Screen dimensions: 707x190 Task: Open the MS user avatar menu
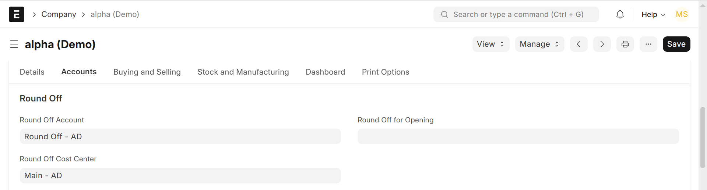pyautogui.click(x=682, y=14)
